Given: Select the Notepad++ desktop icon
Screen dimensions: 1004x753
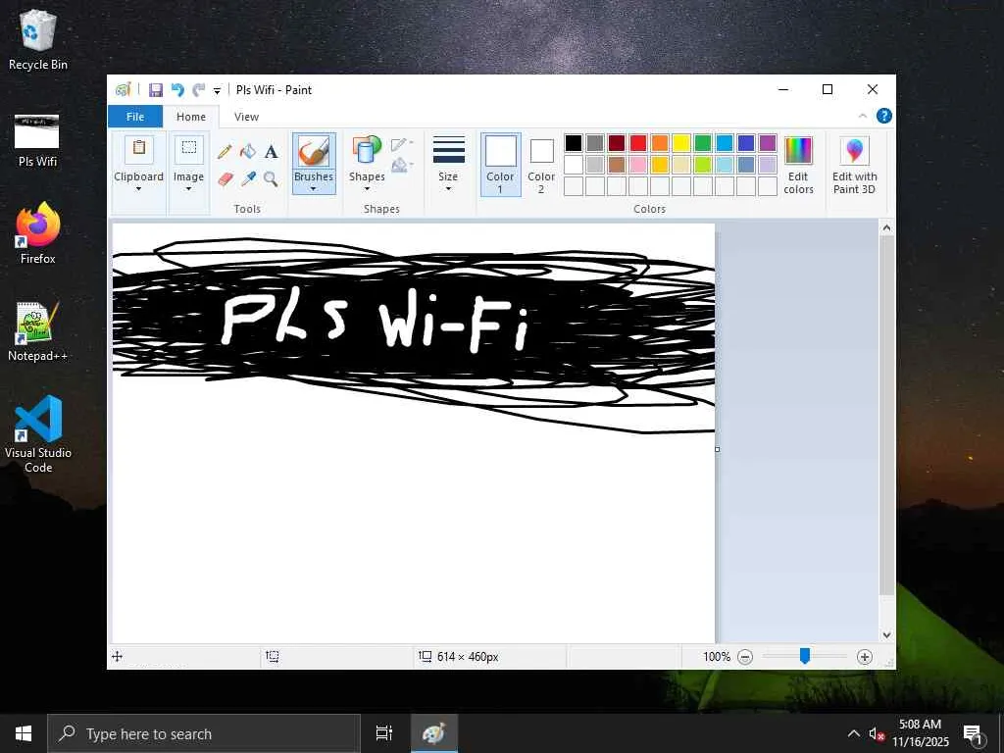Looking at the screenshot, I should 38,331.
